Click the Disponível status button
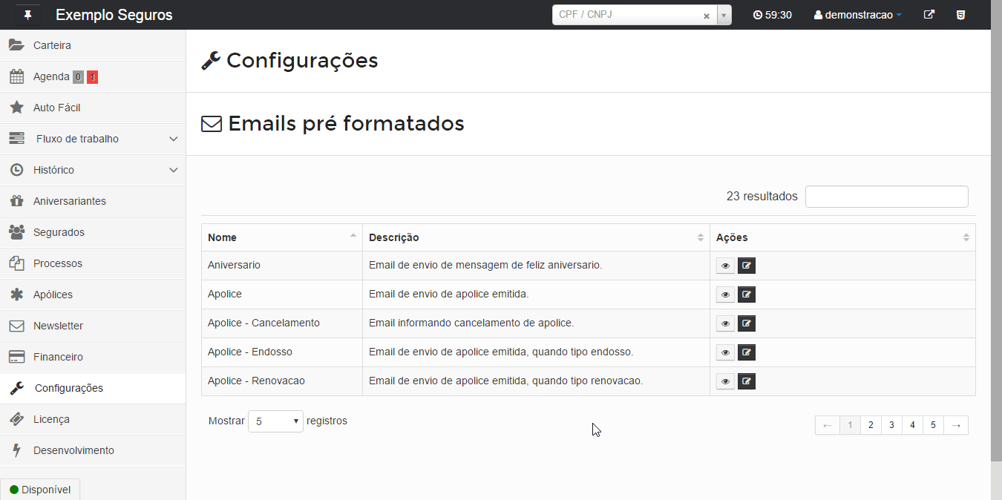The height and width of the screenshot is (500, 1002). (40, 490)
